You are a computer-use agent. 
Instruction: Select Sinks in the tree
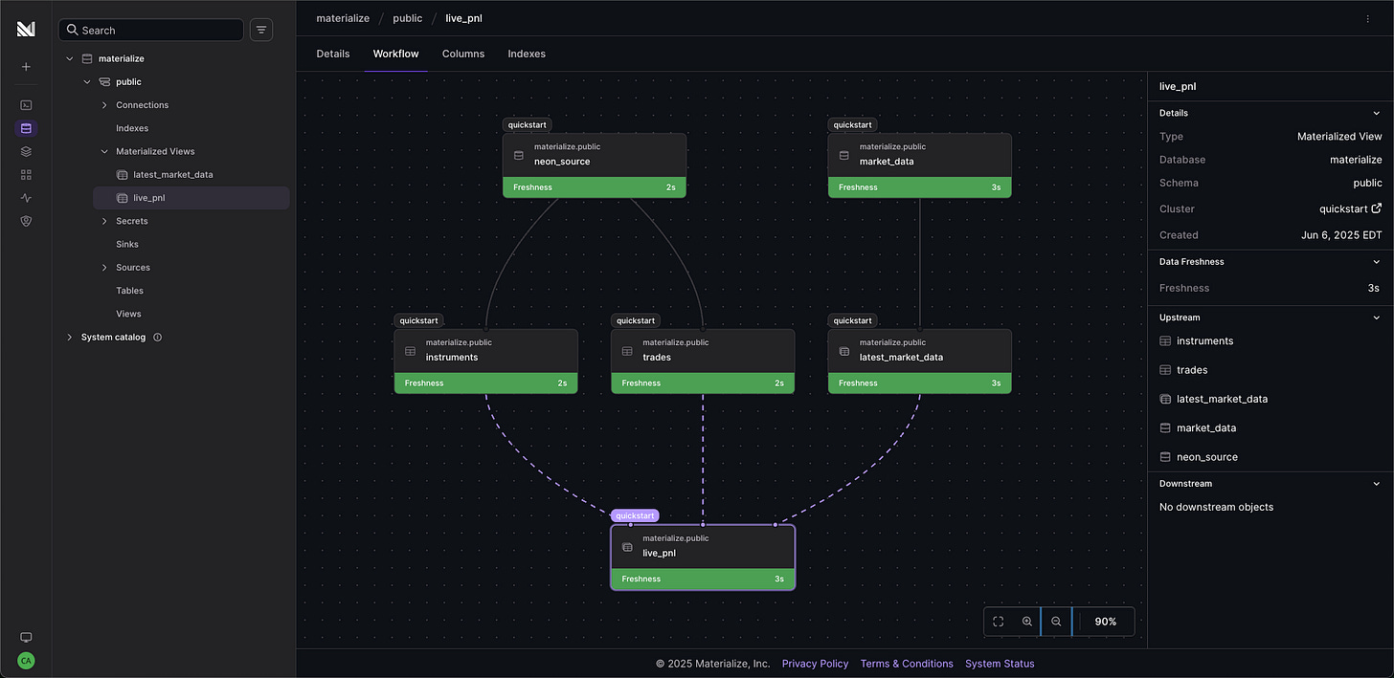click(127, 245)
